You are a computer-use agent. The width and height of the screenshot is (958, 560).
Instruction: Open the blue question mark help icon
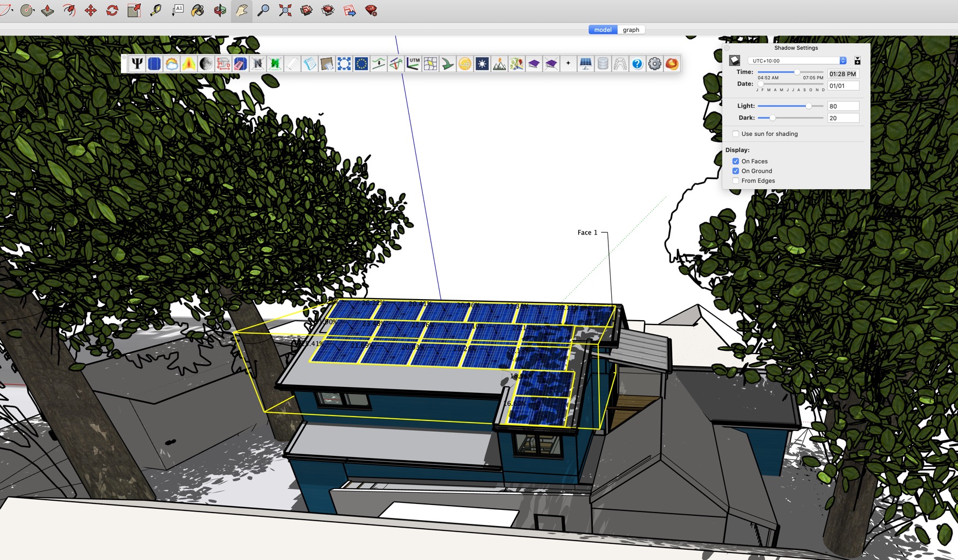(x=638, y=64)
